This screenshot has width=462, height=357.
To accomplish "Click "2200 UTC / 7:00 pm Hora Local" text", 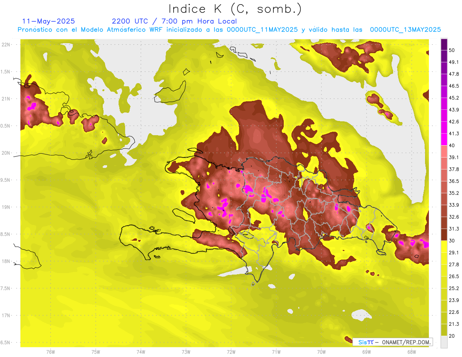I will point(174,21).
